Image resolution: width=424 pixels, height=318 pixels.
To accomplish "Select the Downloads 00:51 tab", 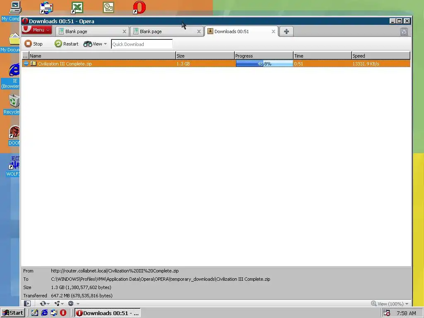I will pos(241,31).
